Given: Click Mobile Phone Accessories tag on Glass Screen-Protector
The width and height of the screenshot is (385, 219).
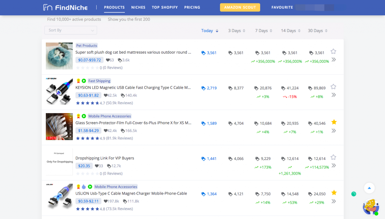Looking at the screenshot, I should pyautogui.click(x=109, y=116).
